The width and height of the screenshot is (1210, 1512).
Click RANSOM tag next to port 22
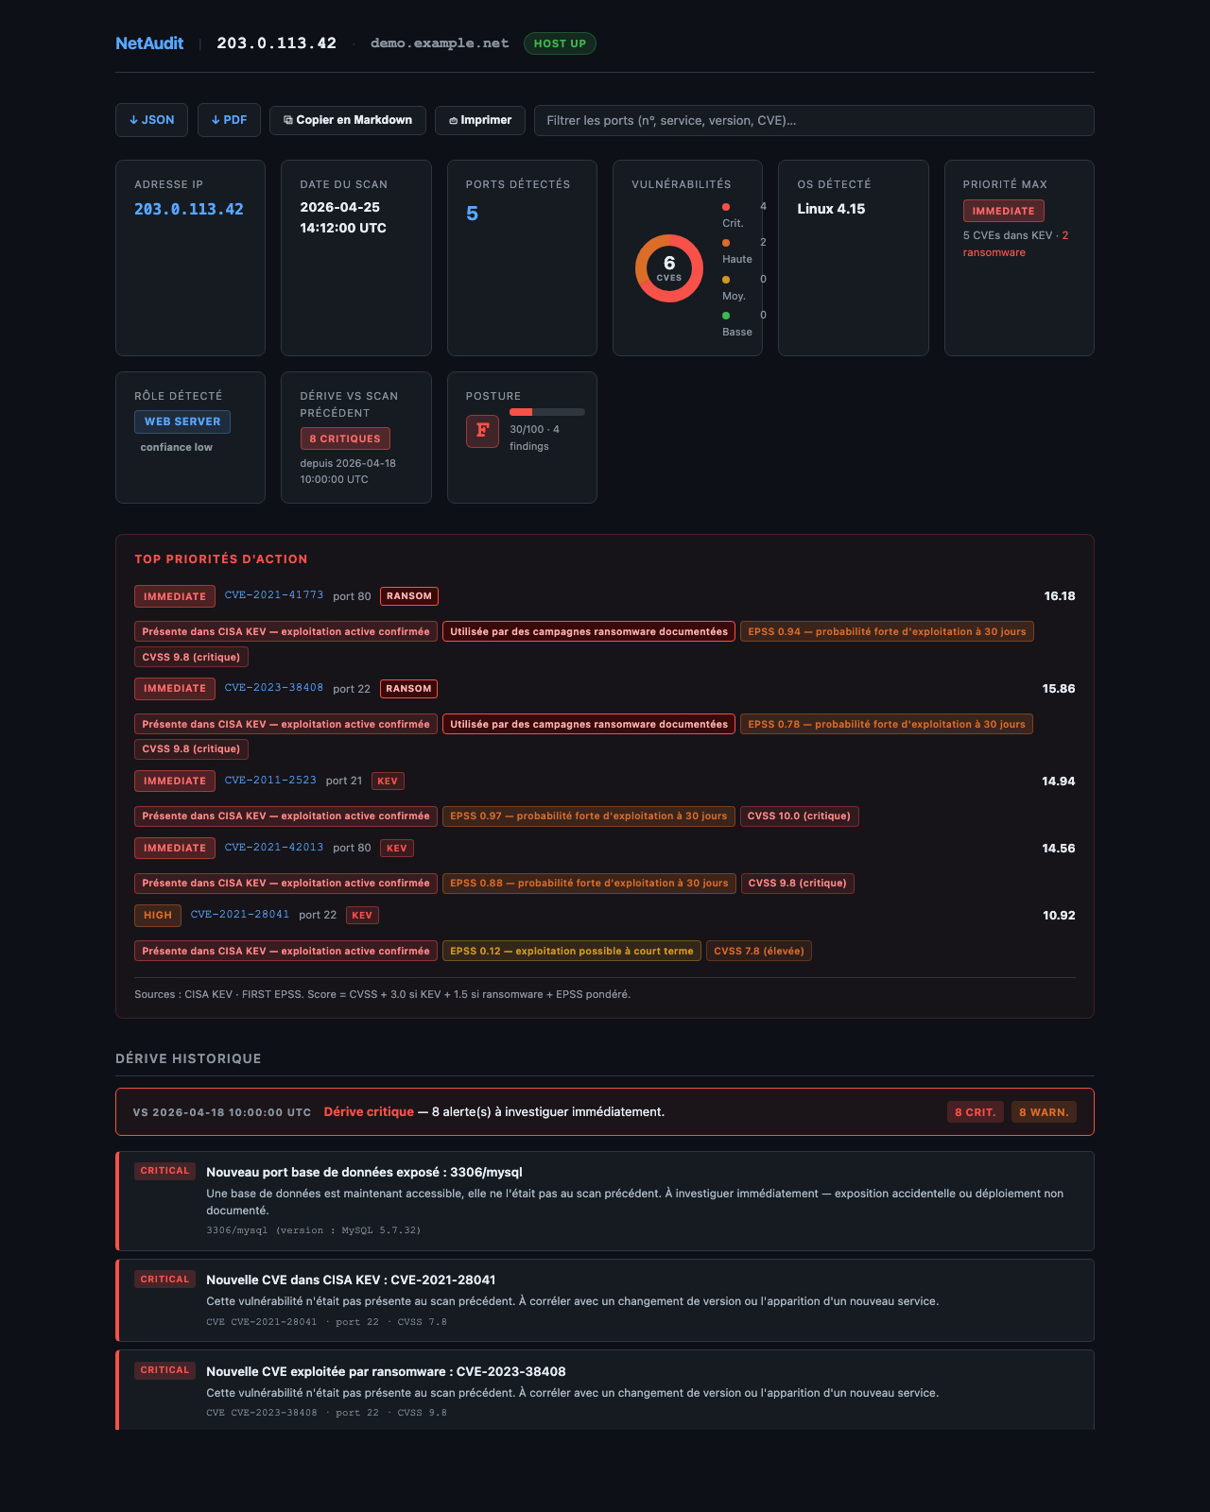409,689
